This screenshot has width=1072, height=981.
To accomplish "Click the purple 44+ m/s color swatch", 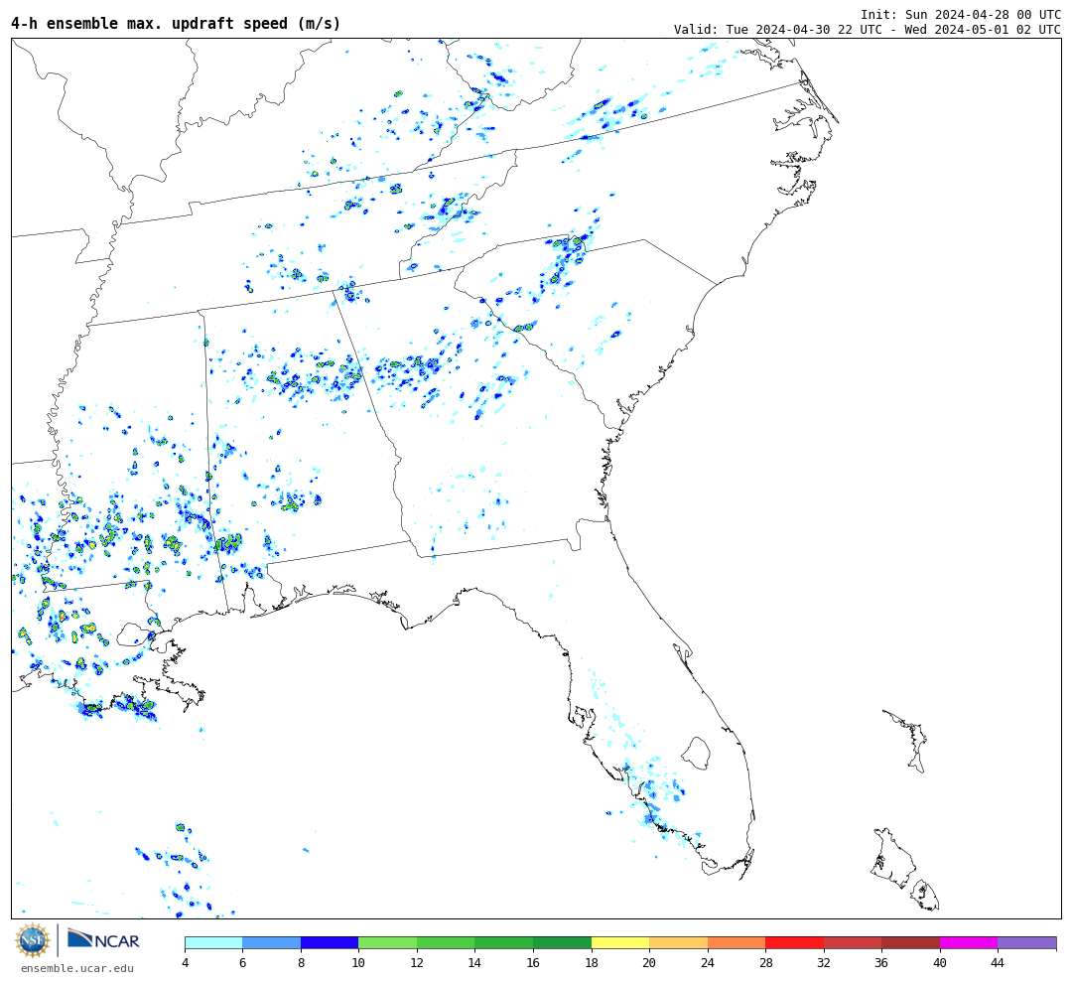I will click(x=1027, y=942).
